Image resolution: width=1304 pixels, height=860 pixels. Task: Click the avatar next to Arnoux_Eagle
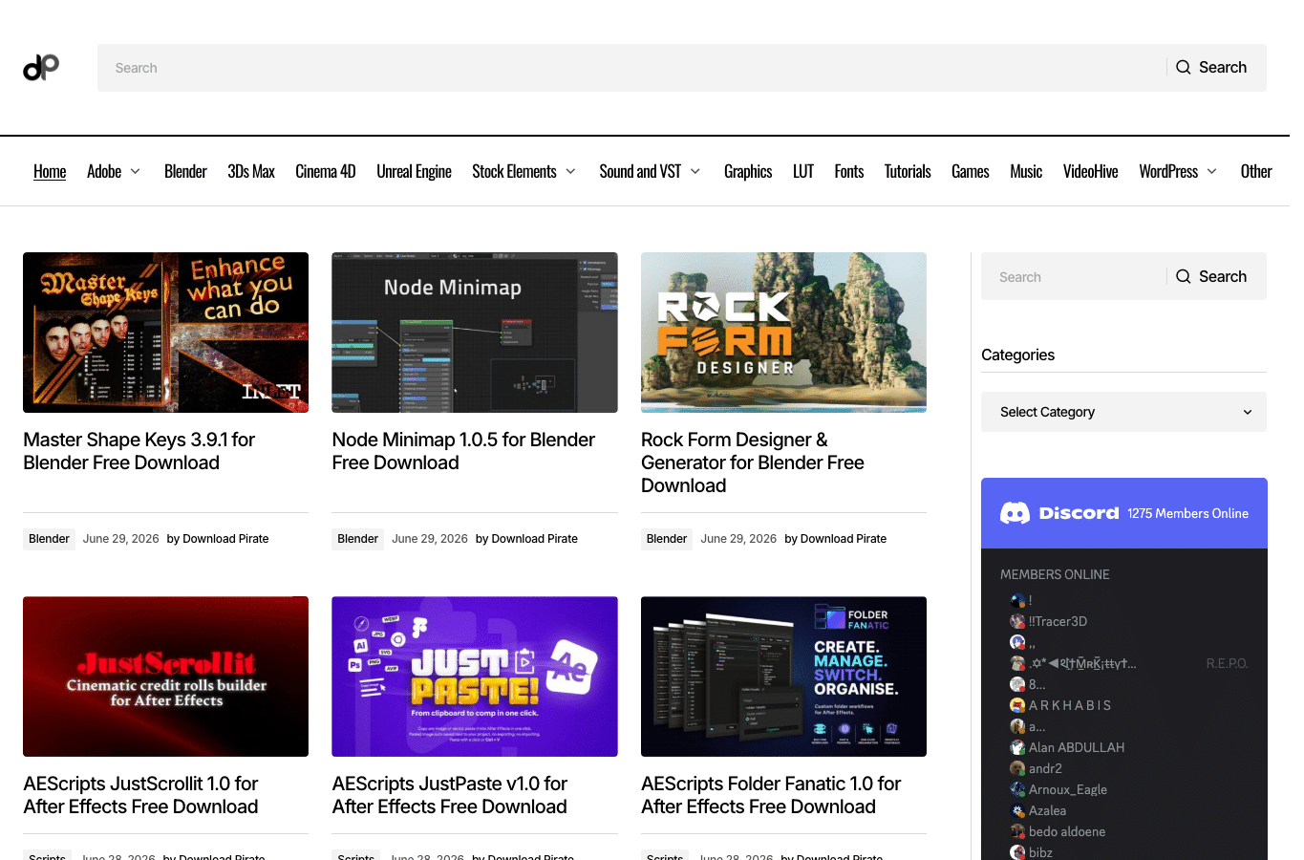click(x=1017, y=789)
